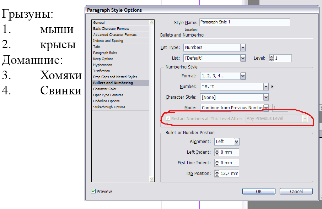The width and height of the screenshot is (322, 209).
Task: Click the word мыши in the document
Action: pyautogui.click(x=57, y=29)
